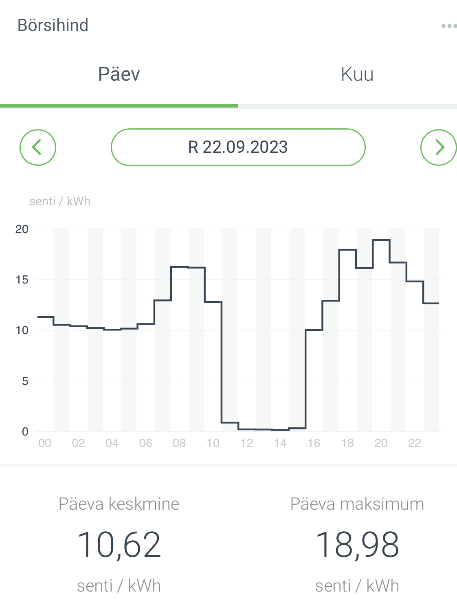Open the date selector showing R 22.09.2023

click(238, 147)
